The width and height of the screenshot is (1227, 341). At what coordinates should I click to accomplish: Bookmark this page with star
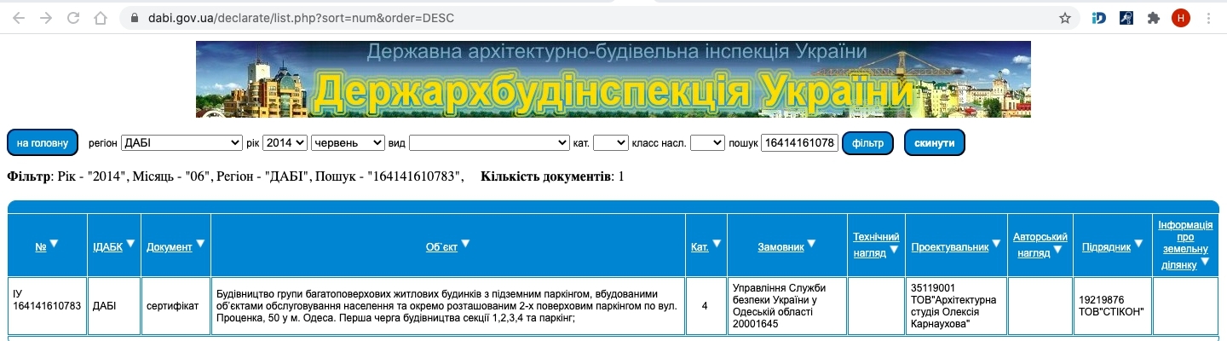pos(1065,17)
